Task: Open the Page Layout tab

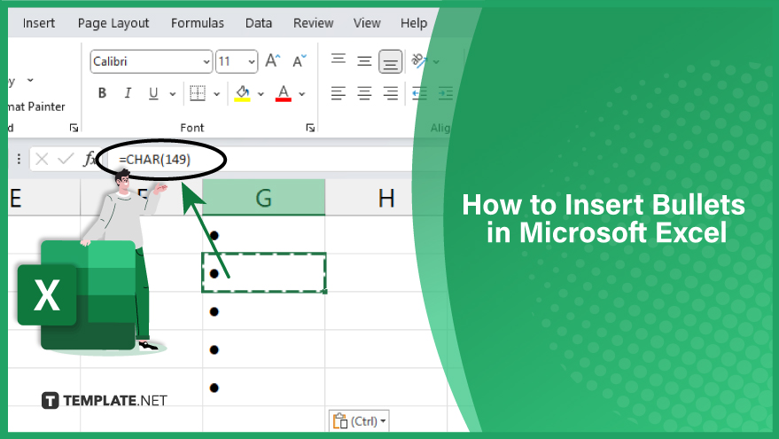Action: [113, 23]
